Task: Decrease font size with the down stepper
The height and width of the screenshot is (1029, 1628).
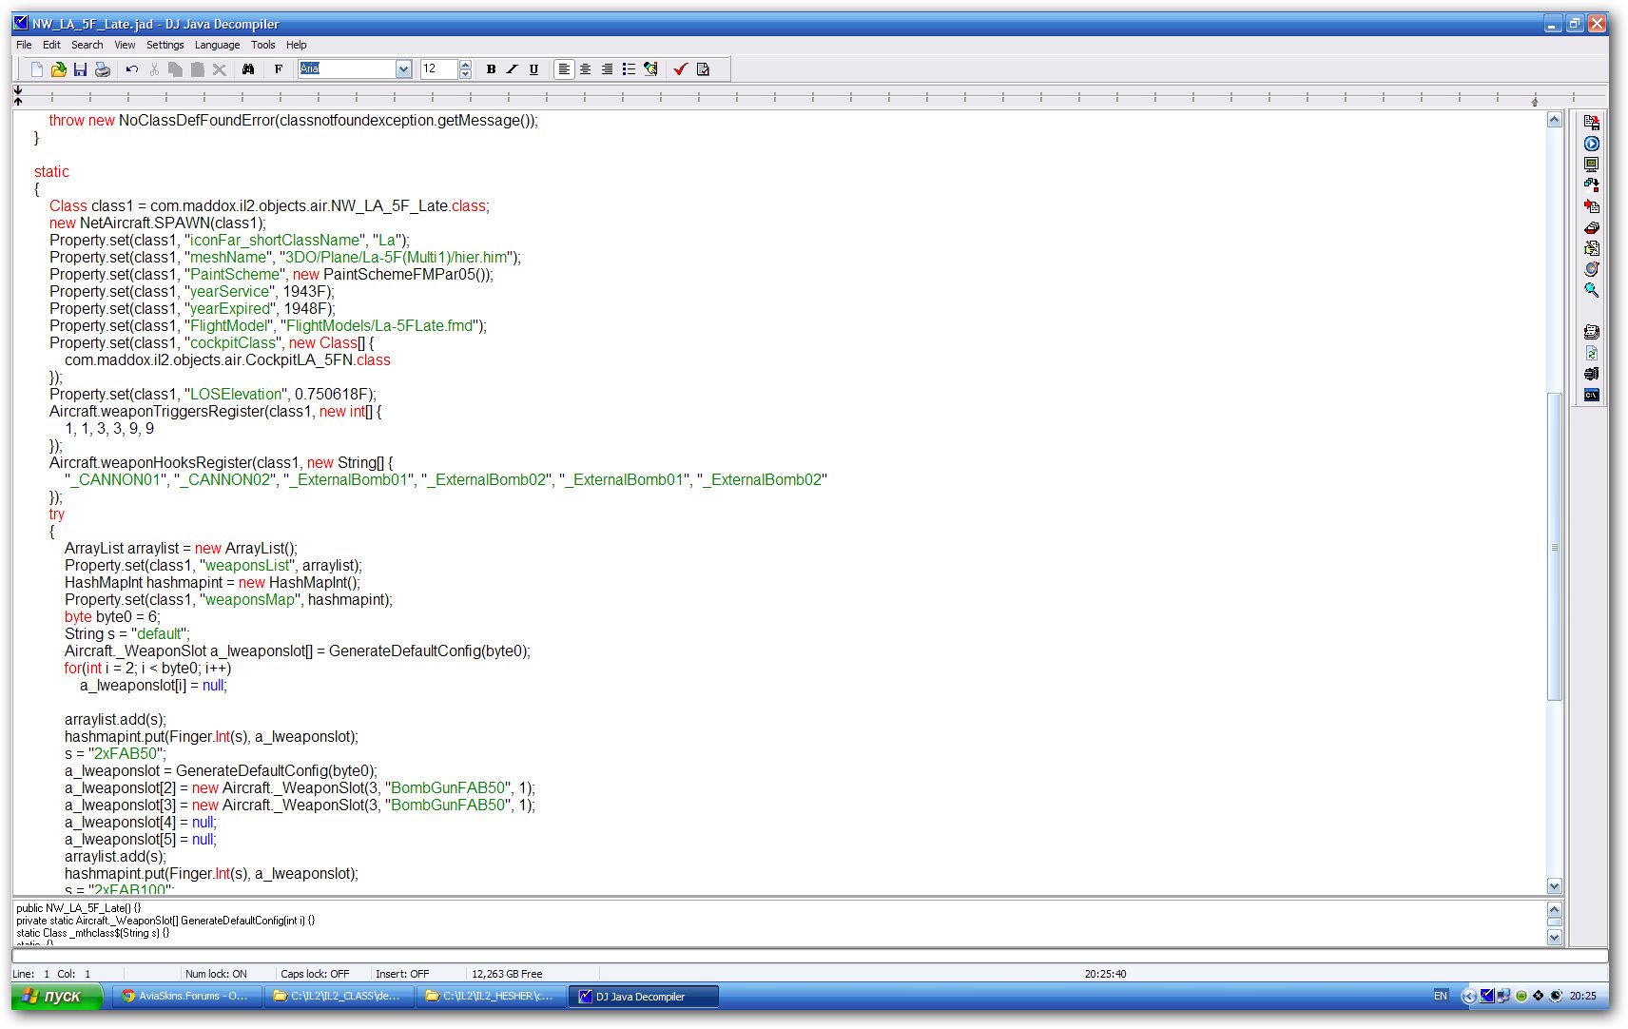Action: pos(465,73)
